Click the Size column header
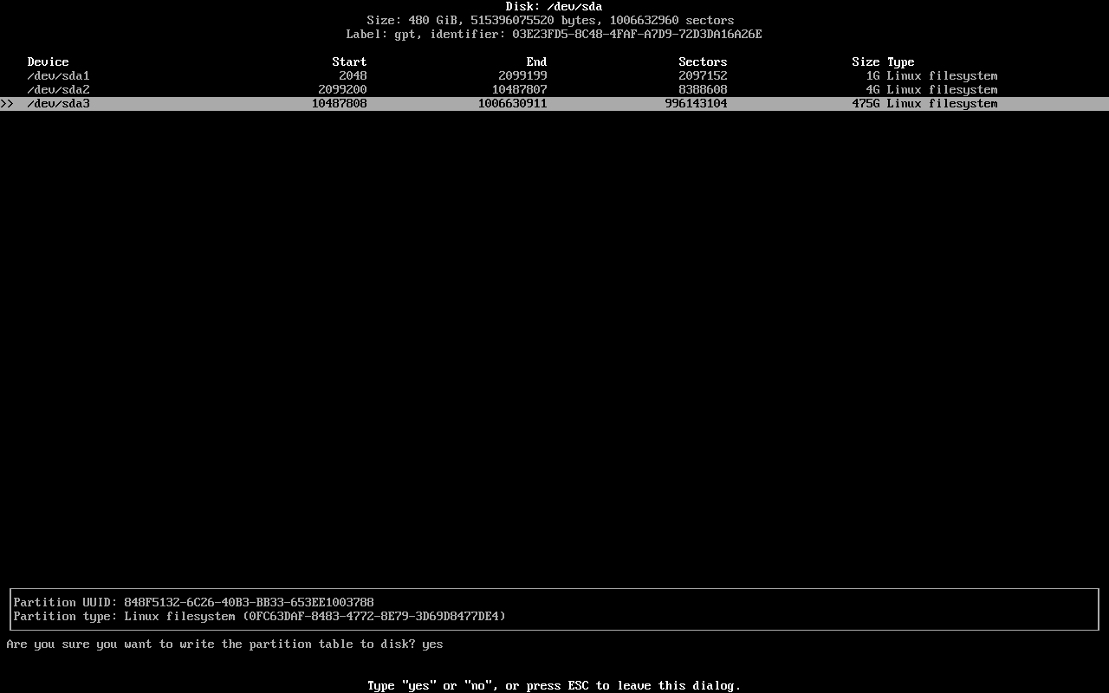The image size is (1109, 693). (x=866, y=62)
